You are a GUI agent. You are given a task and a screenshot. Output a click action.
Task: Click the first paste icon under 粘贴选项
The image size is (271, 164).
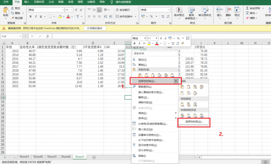click(x=140, y=76)
